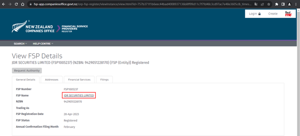Click the RealMe logo

pos(288,14)
